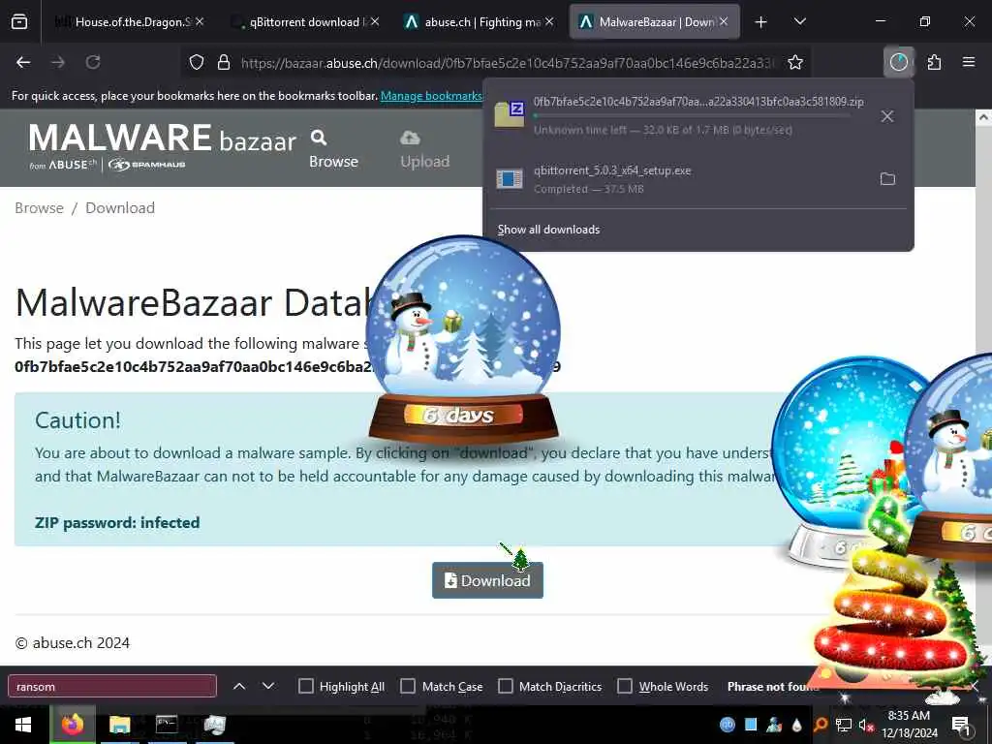The image size is (992, 744).
Task: Open the Upload section in MalwareBazaar header
Action: 424,149
